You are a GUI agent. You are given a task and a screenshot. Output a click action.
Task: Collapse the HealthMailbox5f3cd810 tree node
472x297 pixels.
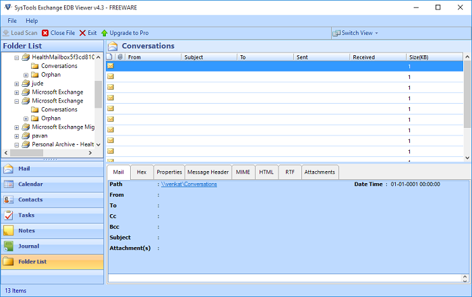point(17,58)
